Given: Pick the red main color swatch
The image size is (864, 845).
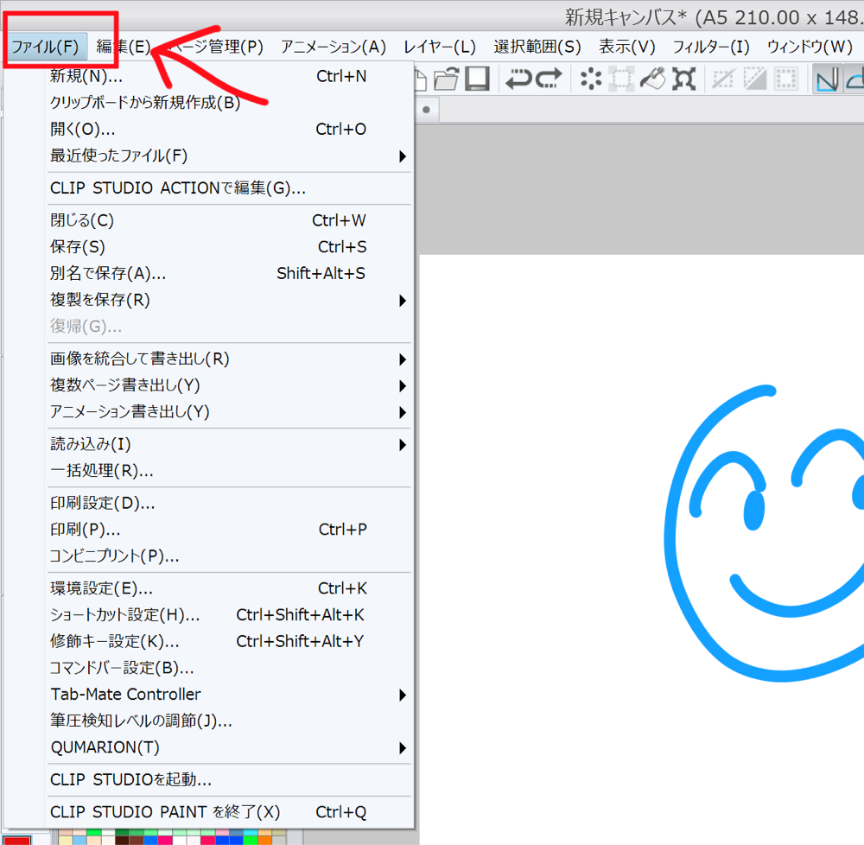Looking at the screenshot, I should pos(17,840).
